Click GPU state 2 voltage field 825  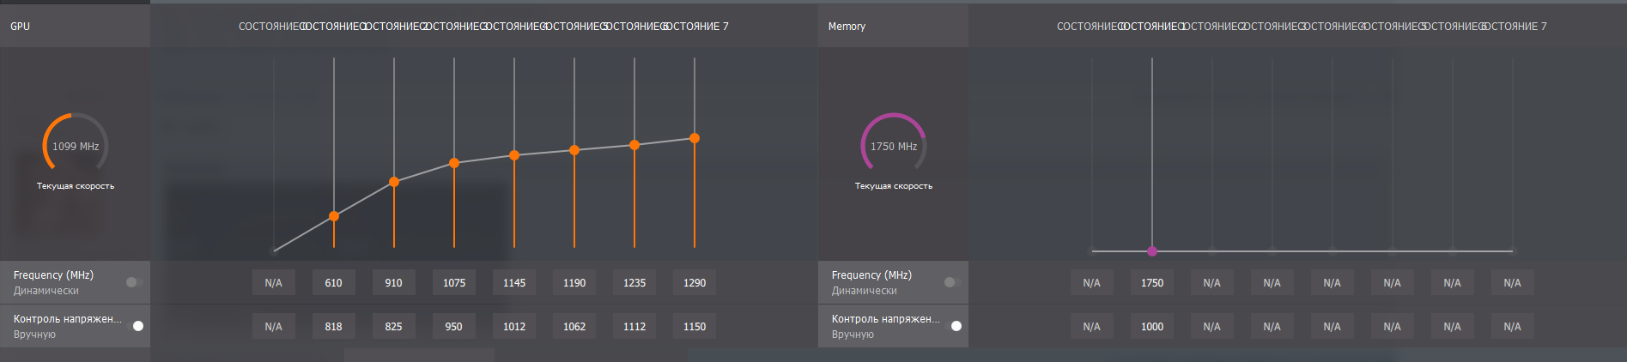tap(394, 327)
